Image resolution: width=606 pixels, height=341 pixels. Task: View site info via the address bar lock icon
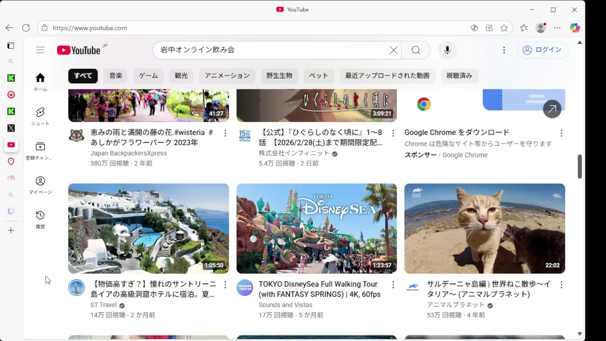pyautogui.click(x=45, y=28)
